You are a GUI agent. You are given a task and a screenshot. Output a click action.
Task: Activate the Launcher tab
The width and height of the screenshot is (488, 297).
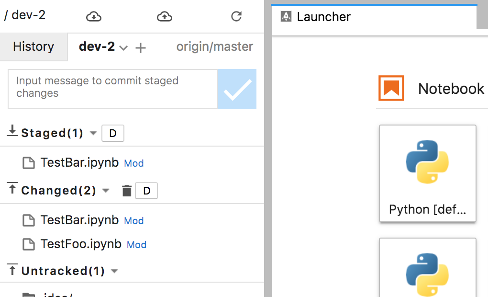point(323,16)
